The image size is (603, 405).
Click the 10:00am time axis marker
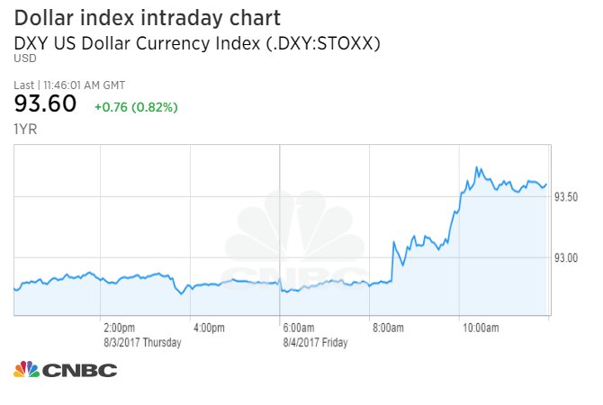click(478, 328)
